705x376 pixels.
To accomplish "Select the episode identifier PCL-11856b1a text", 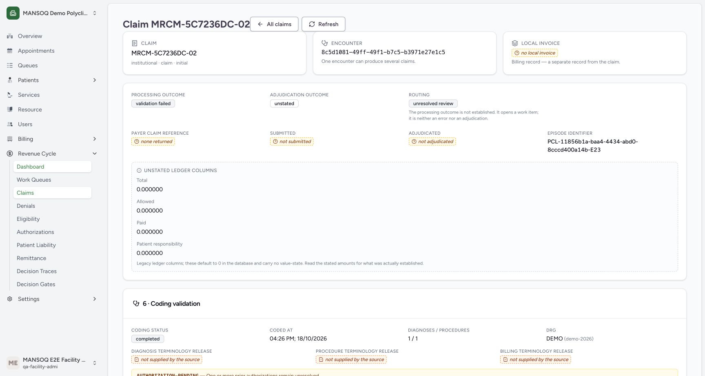I will 593,146.
